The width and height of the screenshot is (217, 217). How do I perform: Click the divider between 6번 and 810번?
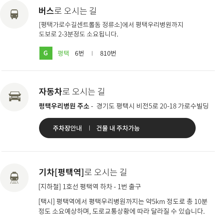click(92, 53)
